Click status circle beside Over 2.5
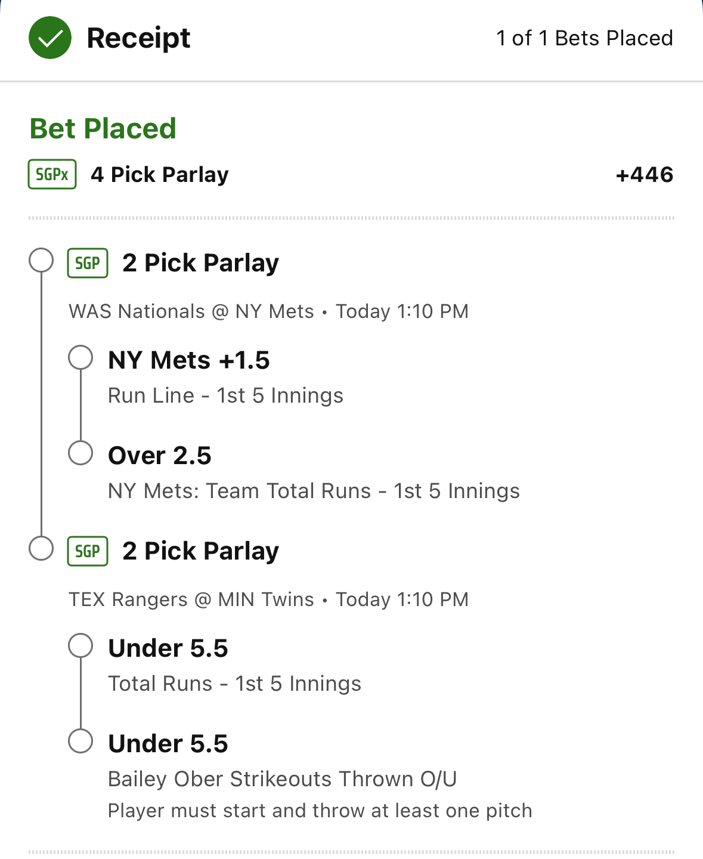The width and height of the screenshot is (703, 859). click(80, 453)
